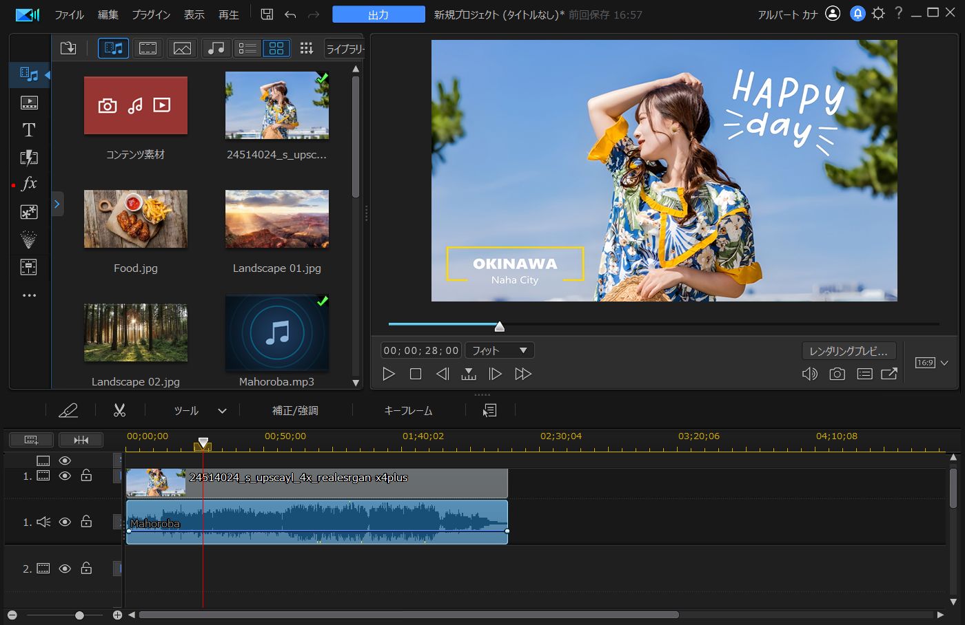The height and width of the screenshot is (625, 965).
Task: Take a snapshot with the camera icon
Action: [x=837, y=374]
